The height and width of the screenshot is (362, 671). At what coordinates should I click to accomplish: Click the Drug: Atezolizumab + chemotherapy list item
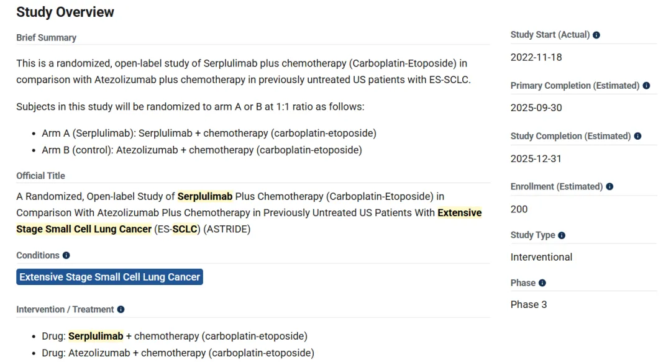click(178, 353)
